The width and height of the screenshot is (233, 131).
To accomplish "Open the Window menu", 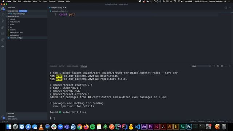I will coord(61,1).
